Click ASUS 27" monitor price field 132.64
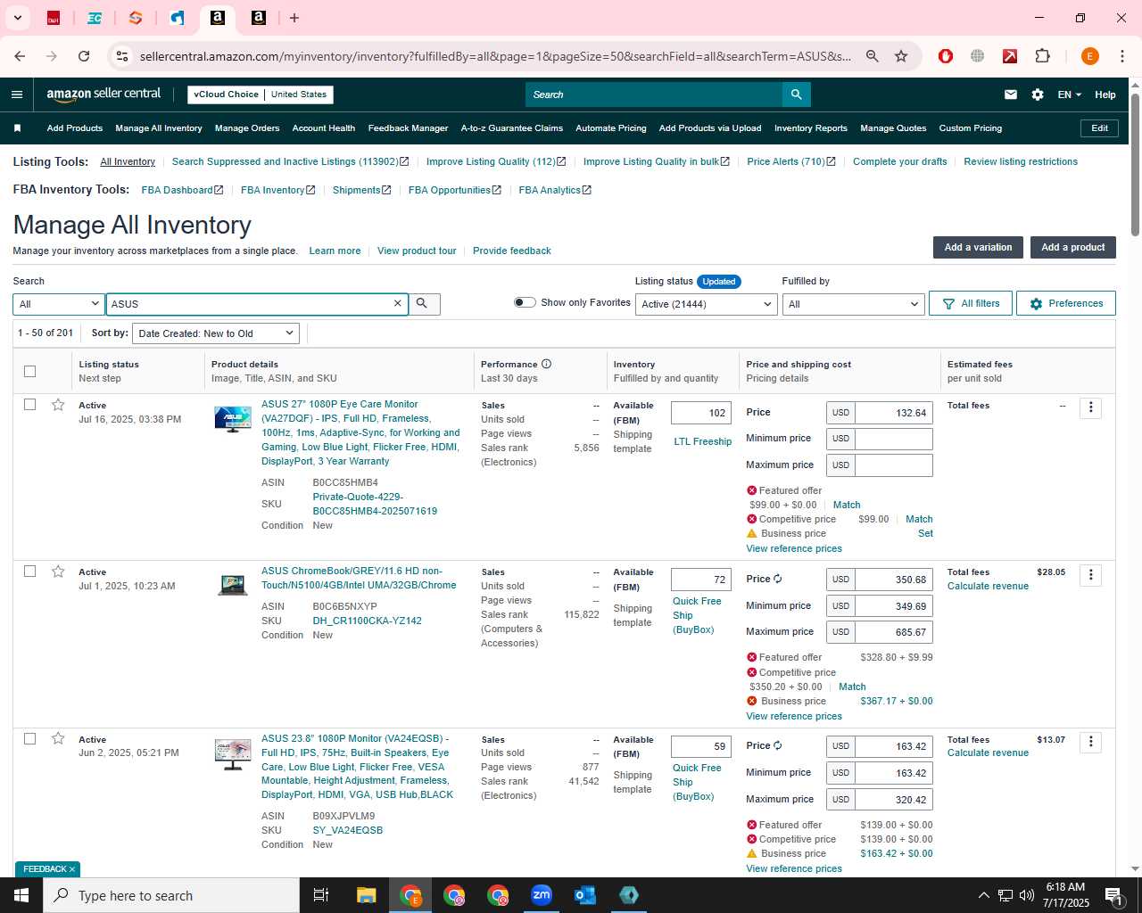1142x913 pixels. coord(894,413)
